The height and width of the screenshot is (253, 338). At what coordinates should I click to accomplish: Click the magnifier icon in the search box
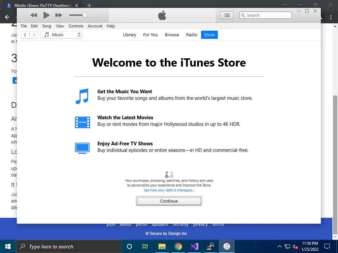click(243, 15)
